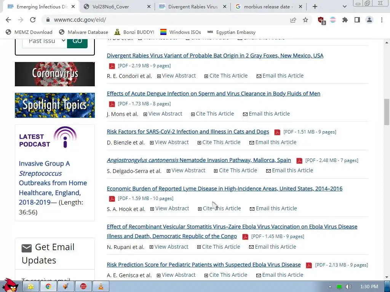390x292 pixels.
Task: Open the Invasive Group A Streptococcus podcast link
Action: click(x=53, y=183)
